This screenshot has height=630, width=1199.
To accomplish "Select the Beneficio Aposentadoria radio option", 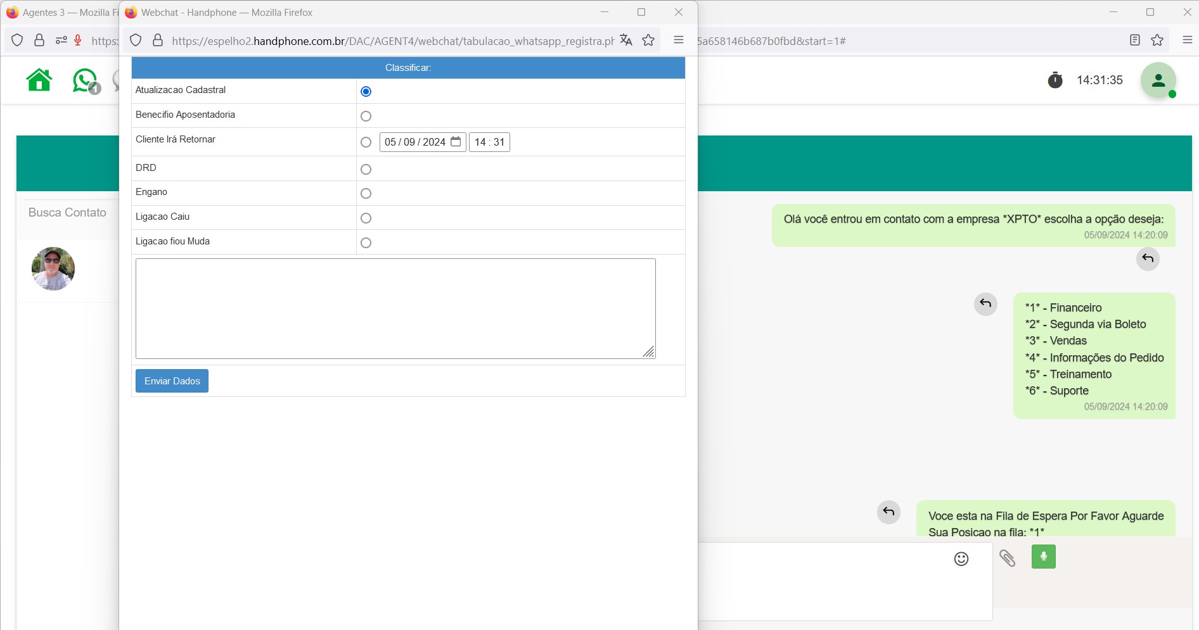I will [x=366, y=117].
